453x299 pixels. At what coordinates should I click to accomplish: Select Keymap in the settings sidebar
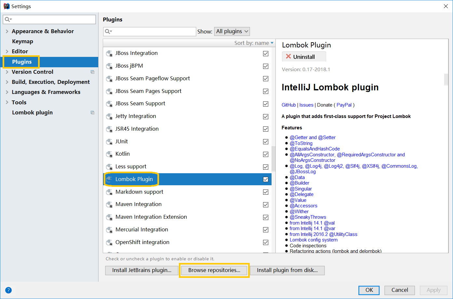pyautogui.click(x=22, y=41)
